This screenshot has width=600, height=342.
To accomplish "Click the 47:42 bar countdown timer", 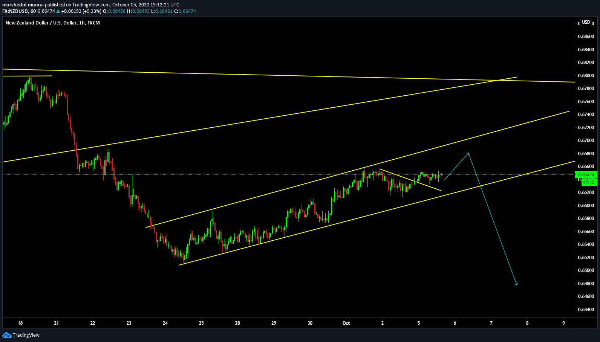I will pos(588,182).
